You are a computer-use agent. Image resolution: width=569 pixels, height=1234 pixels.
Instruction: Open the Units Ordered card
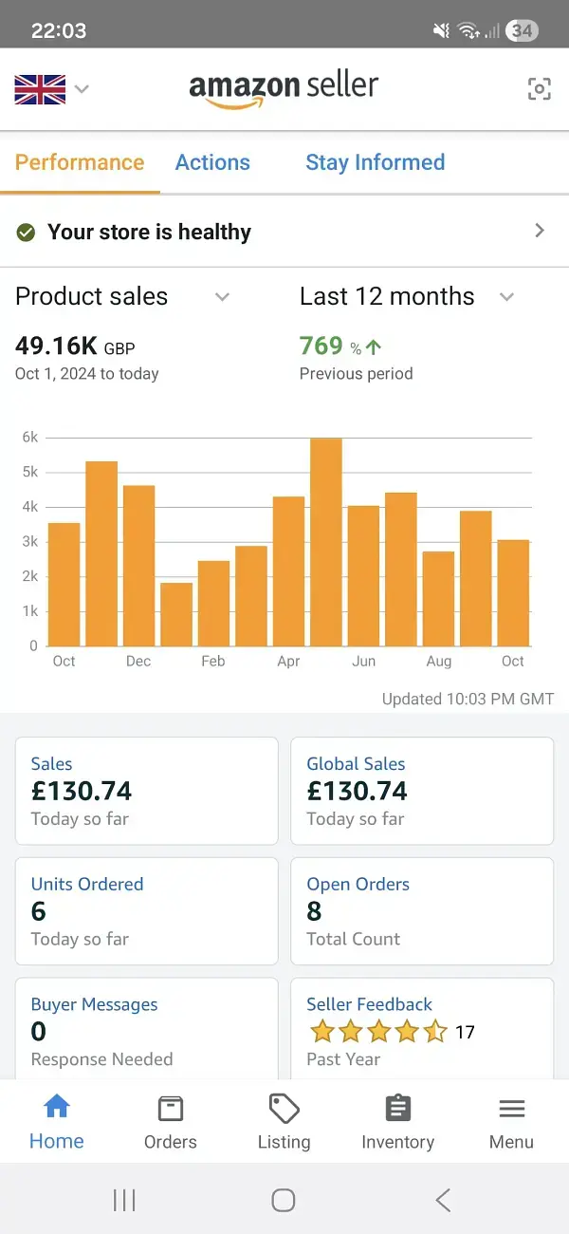[x=147, y=911]
